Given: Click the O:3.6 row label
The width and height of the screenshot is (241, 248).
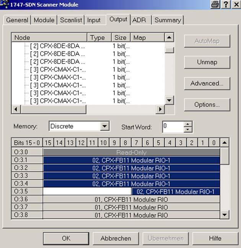Looking at the screenshot, I should coord(27,199).
